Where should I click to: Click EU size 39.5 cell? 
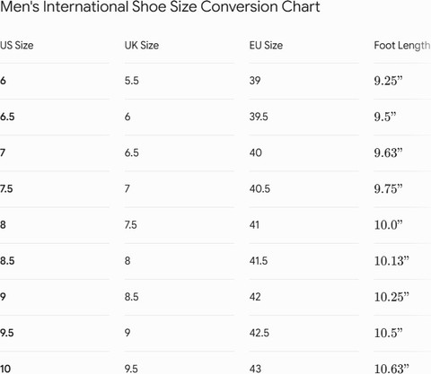pyautogui.click(x=259, y=117)
